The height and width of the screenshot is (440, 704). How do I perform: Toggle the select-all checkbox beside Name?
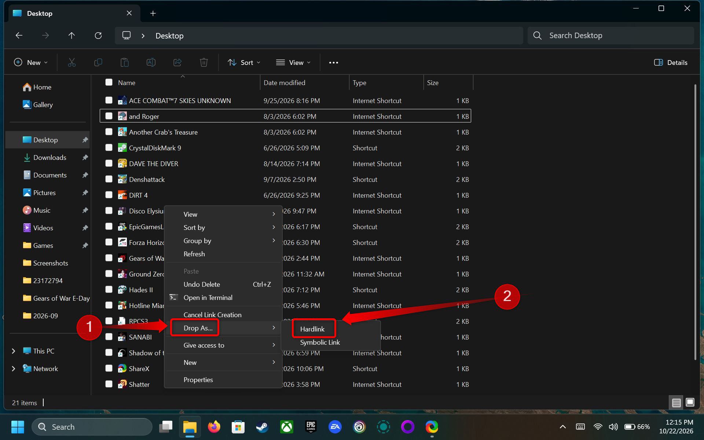[x=109, y=82]
